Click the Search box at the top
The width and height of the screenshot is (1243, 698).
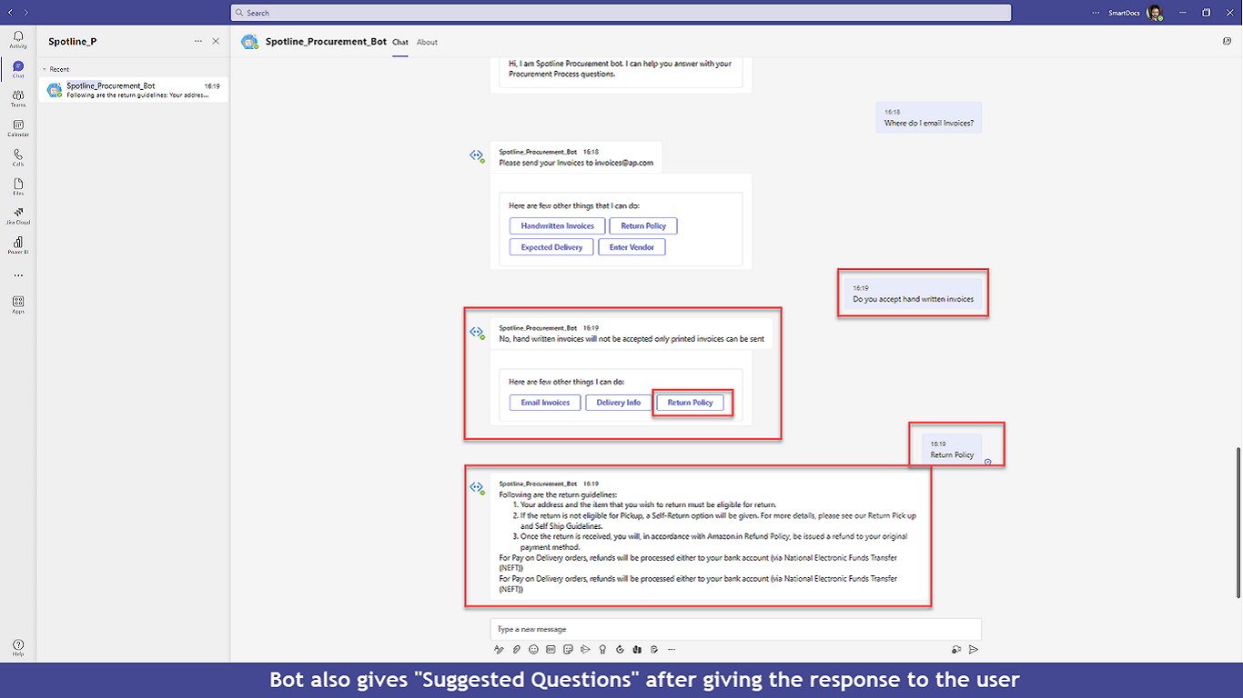621,13
